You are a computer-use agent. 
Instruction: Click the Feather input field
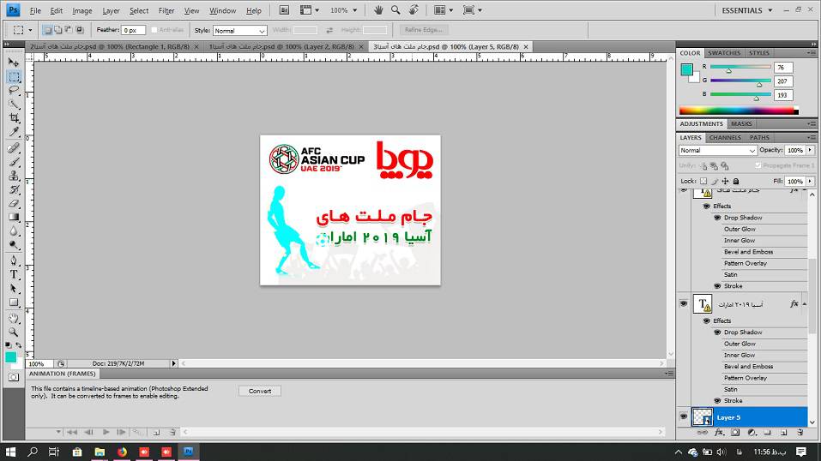click(134, 30)
